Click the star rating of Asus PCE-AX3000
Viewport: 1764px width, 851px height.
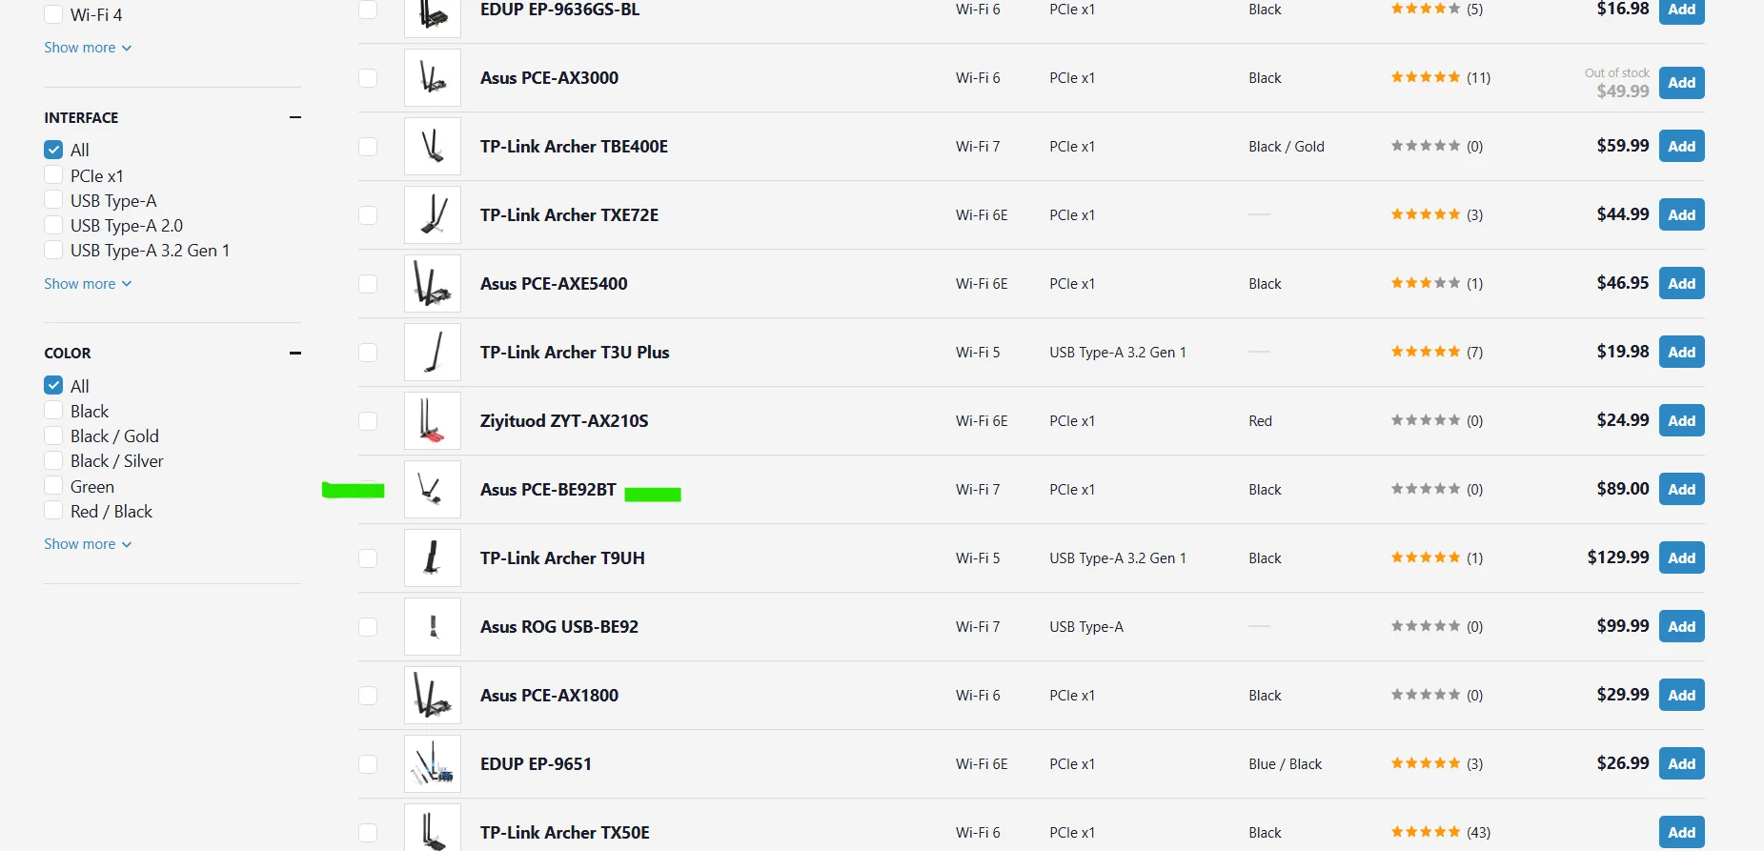pyautogui.click(x=1426, y=77)
